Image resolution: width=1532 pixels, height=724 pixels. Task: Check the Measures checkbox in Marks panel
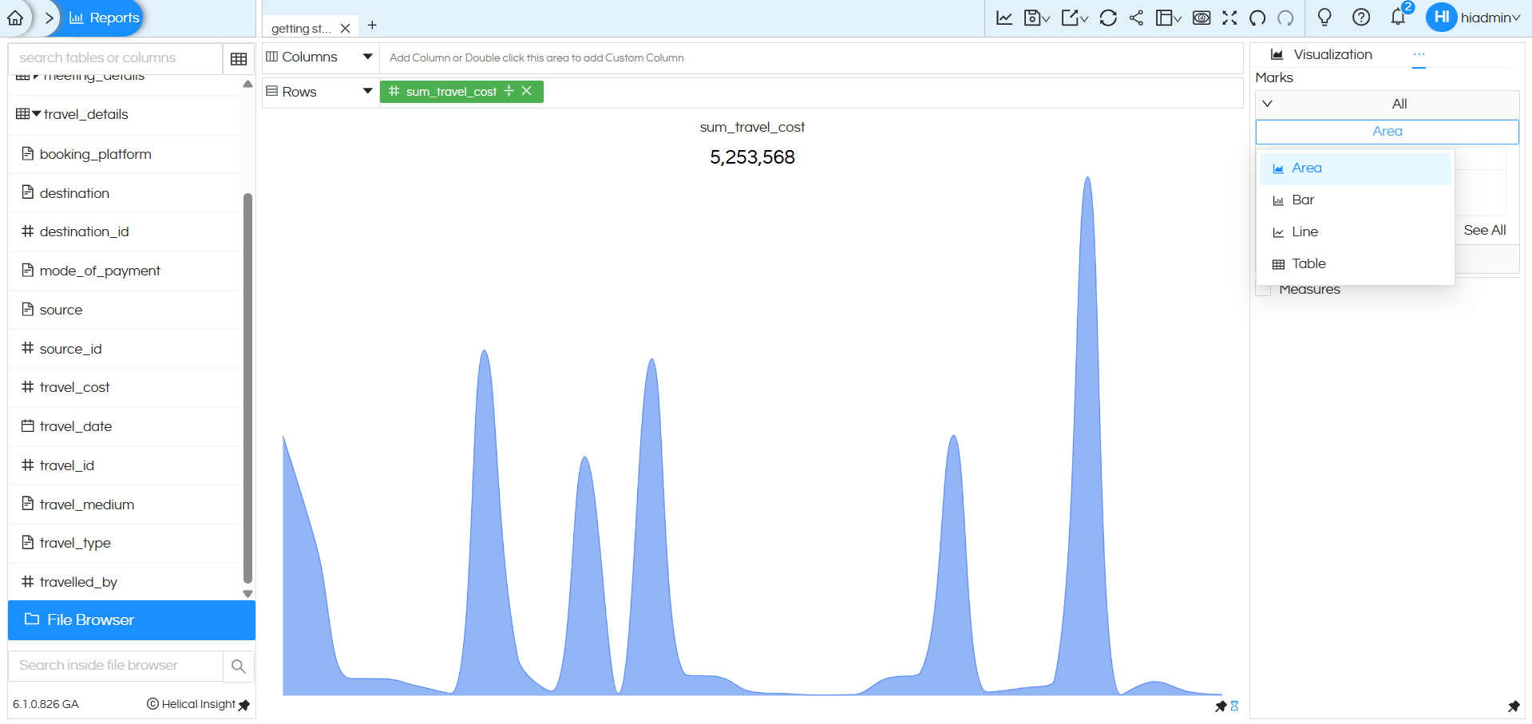pyautogui.click(x=1263, y=290)
